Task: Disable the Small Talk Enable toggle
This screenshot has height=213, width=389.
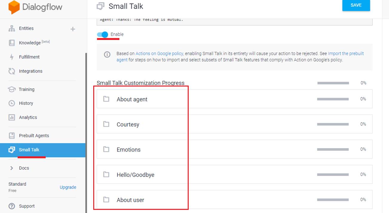Action: point(102,35)
